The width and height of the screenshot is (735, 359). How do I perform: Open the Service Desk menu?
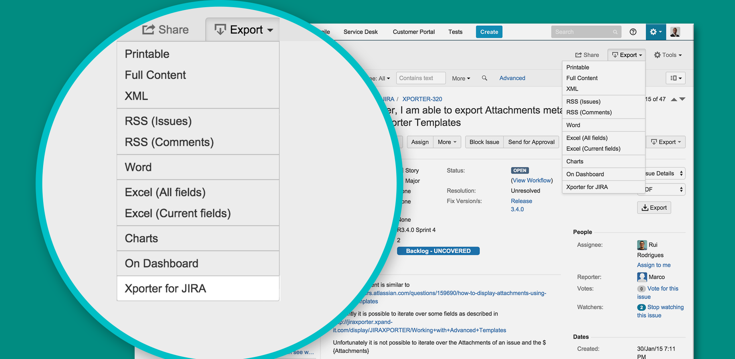point(360,32)
